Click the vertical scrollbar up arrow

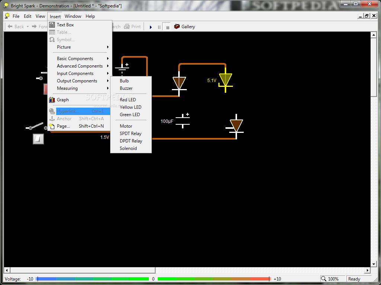click(374, 35)
